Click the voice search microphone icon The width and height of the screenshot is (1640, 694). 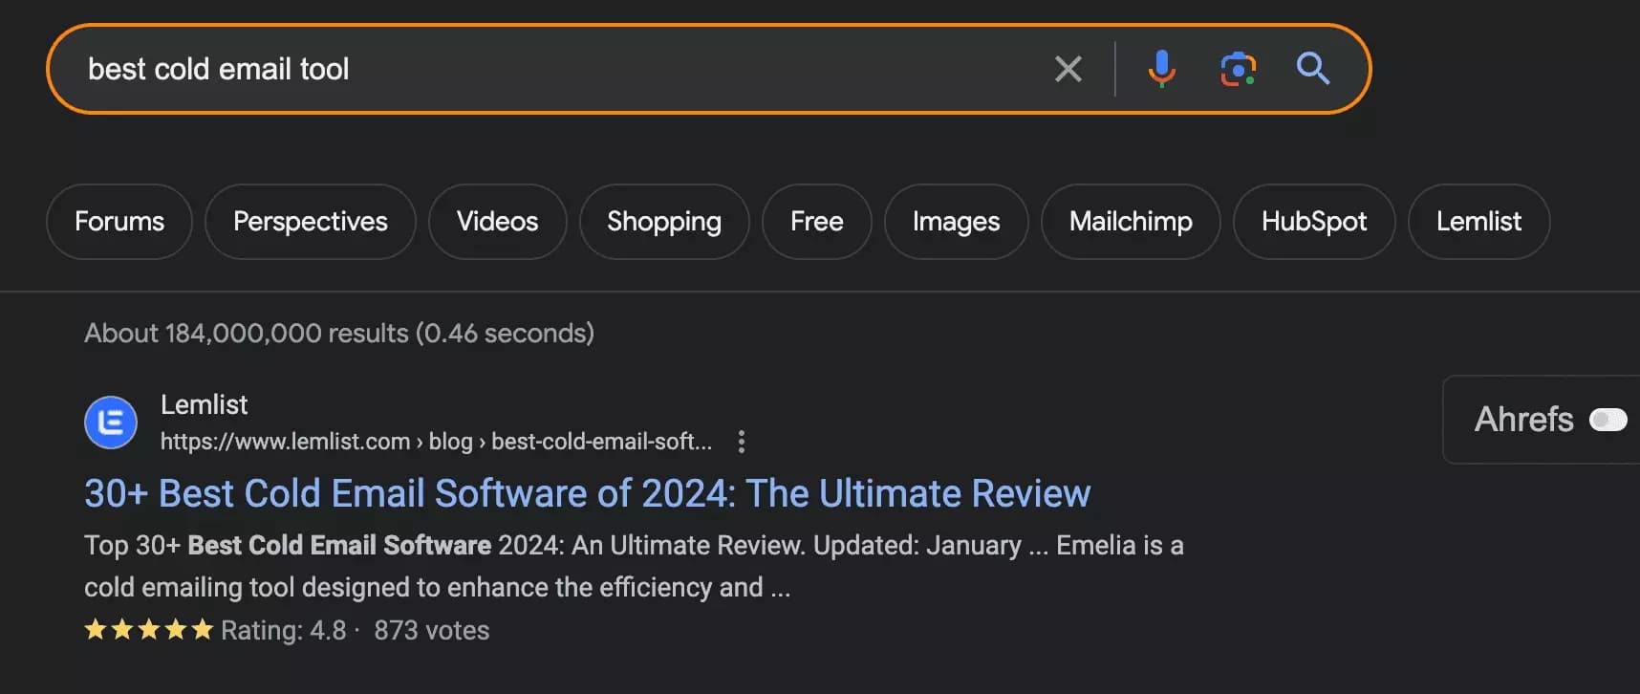point(1162,68)
